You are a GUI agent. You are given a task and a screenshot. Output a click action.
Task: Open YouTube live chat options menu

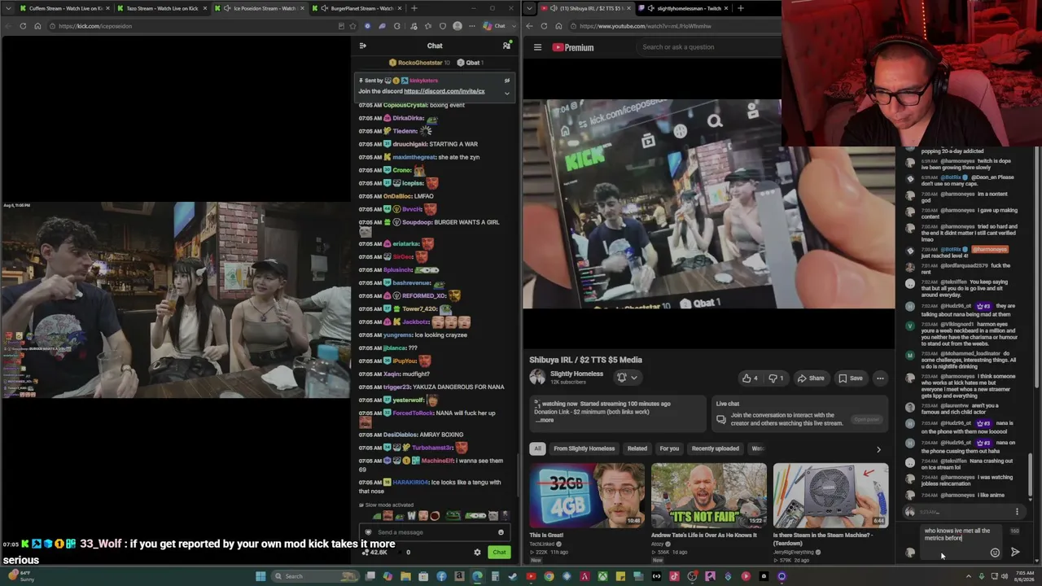pos(1017,512)
